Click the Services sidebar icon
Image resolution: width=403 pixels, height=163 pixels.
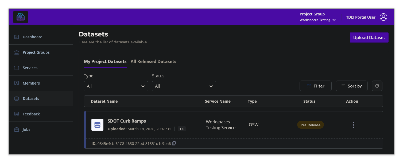tap(17, 68)
